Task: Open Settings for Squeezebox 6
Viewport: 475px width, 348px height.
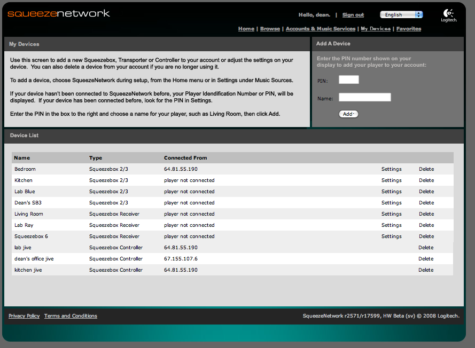Action: (391, 236)
